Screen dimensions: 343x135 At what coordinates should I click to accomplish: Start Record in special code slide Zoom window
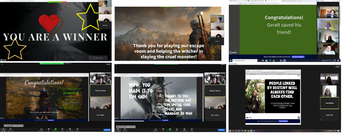177,130
